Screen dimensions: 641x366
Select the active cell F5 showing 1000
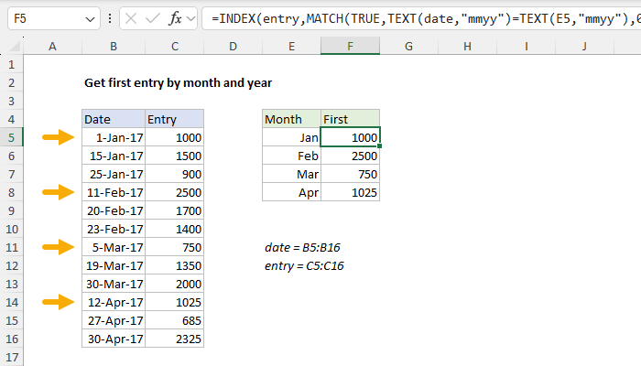[351, 137]
